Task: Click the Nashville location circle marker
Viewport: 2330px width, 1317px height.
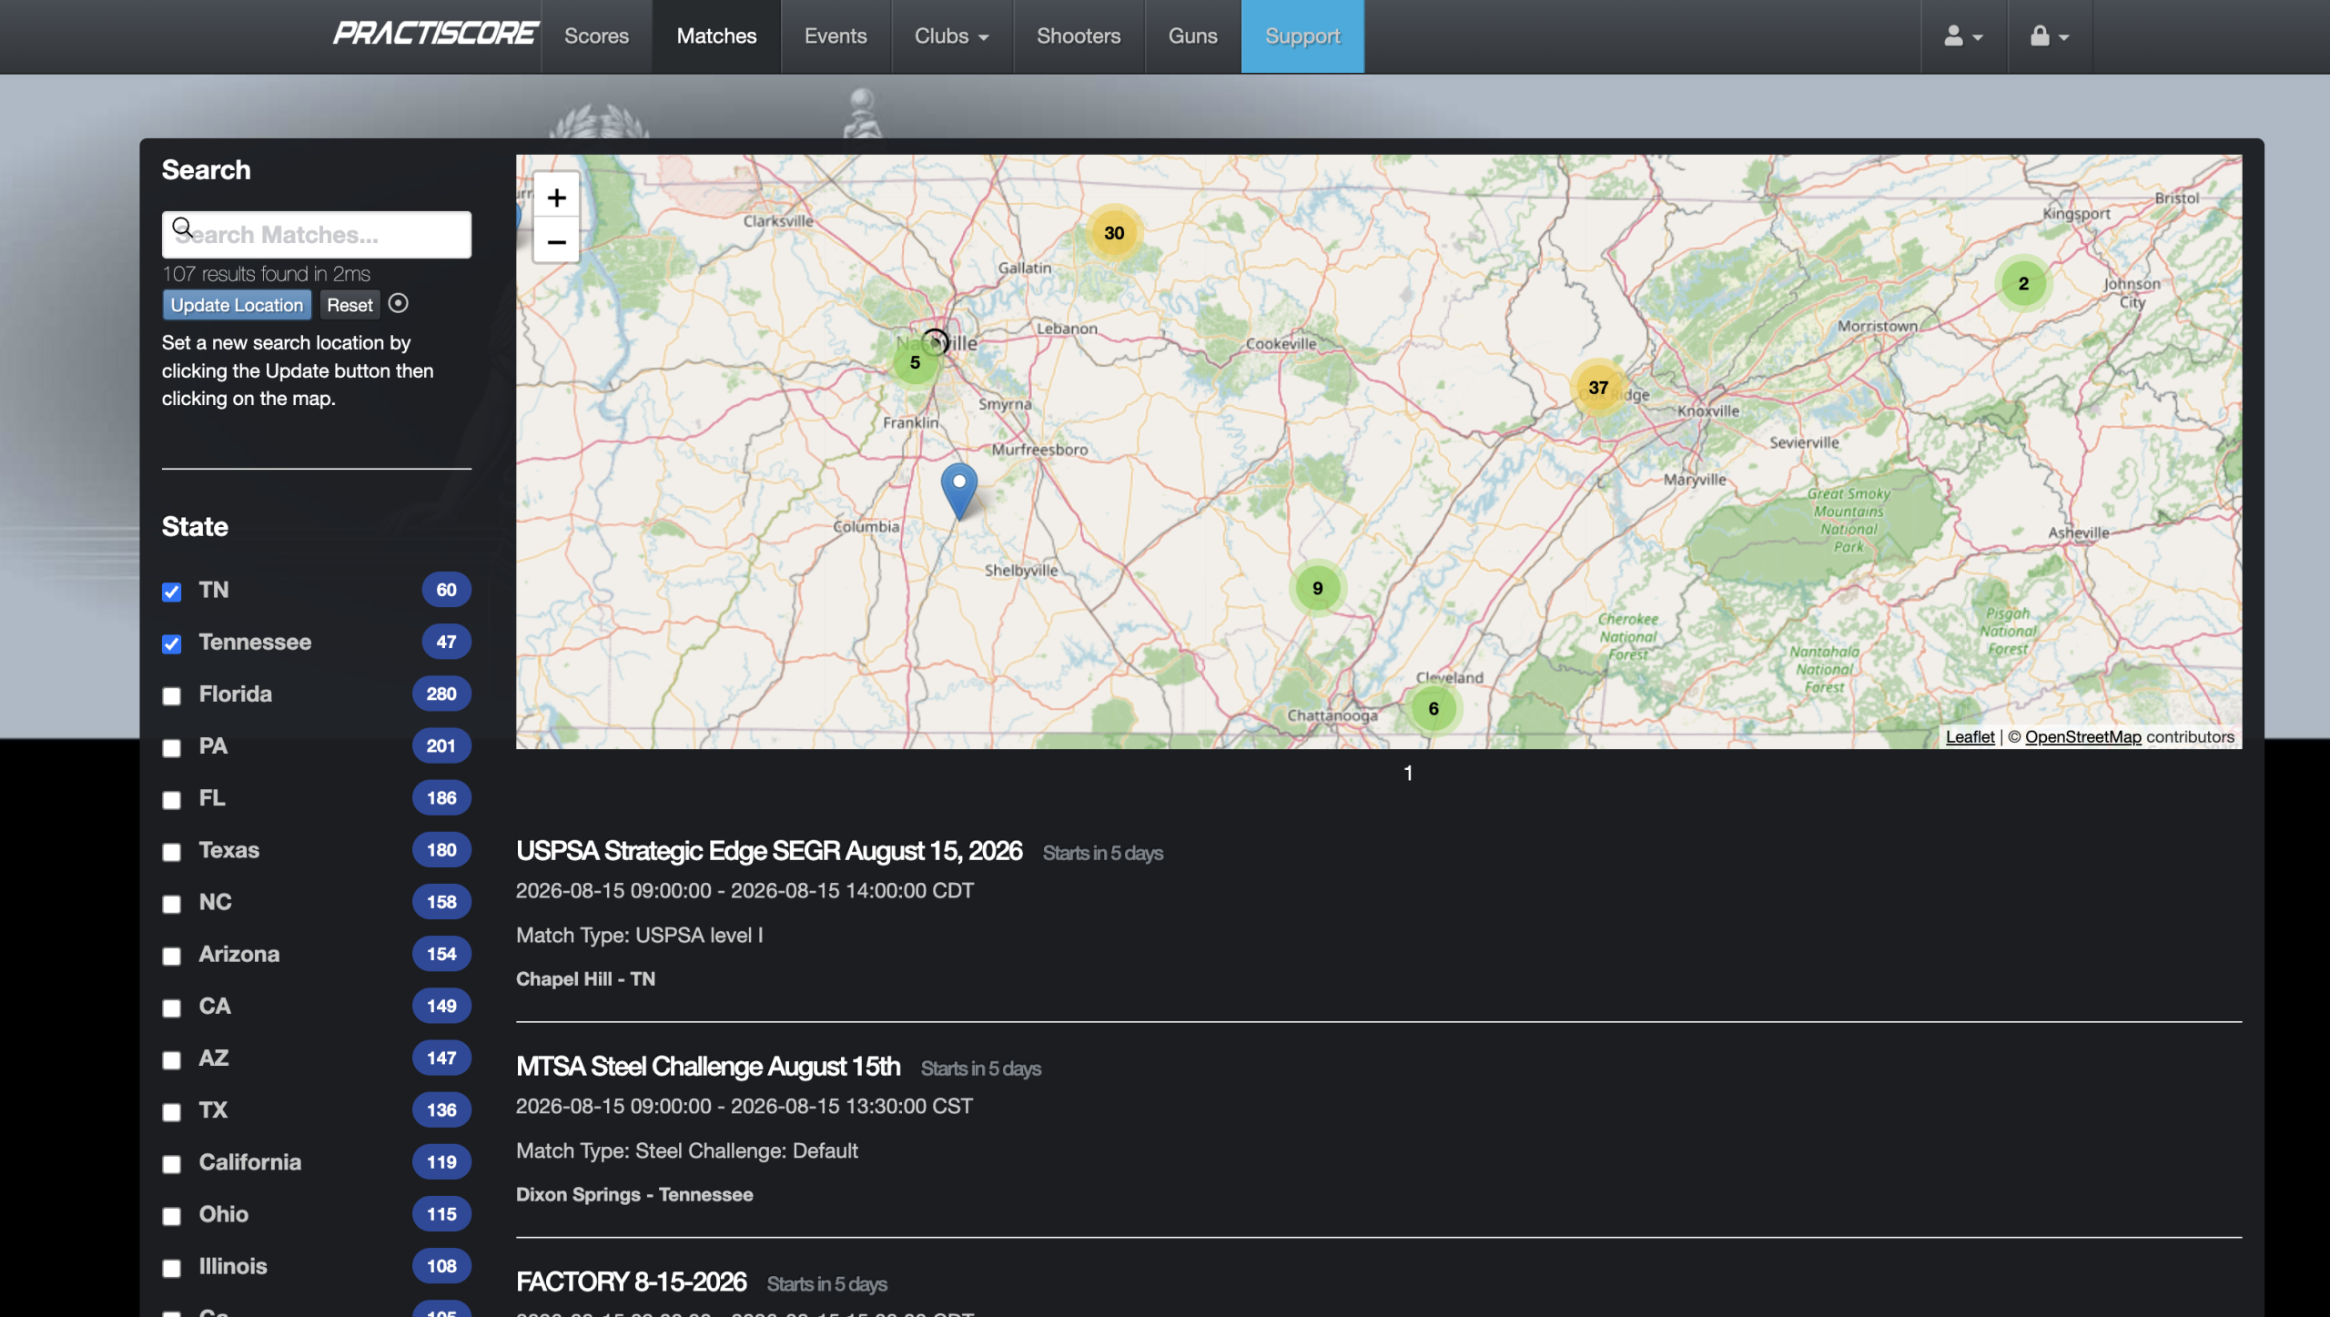Action: (936, 341)
